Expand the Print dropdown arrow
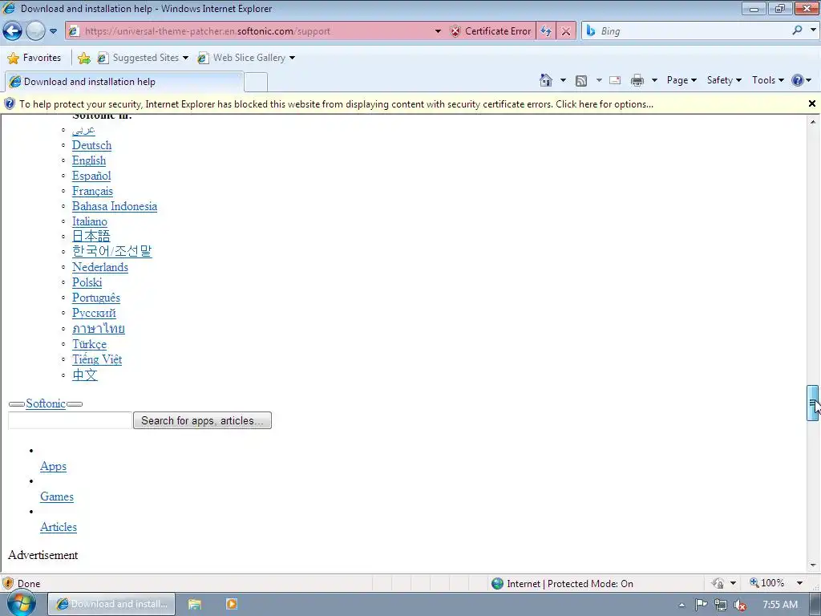The width and height of the screenshot is (821, 616). (654, 80)
